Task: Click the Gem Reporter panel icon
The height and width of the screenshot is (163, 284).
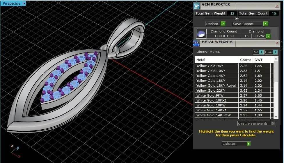Action: pos(197,6)
